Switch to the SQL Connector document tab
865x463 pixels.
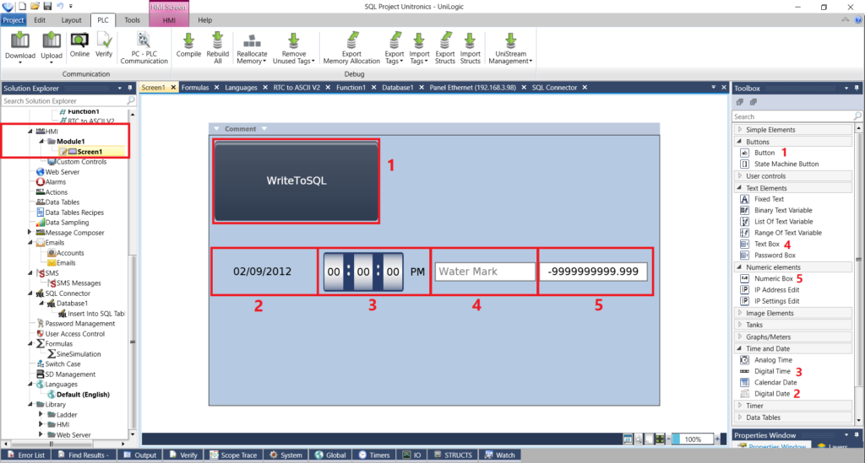554,88
